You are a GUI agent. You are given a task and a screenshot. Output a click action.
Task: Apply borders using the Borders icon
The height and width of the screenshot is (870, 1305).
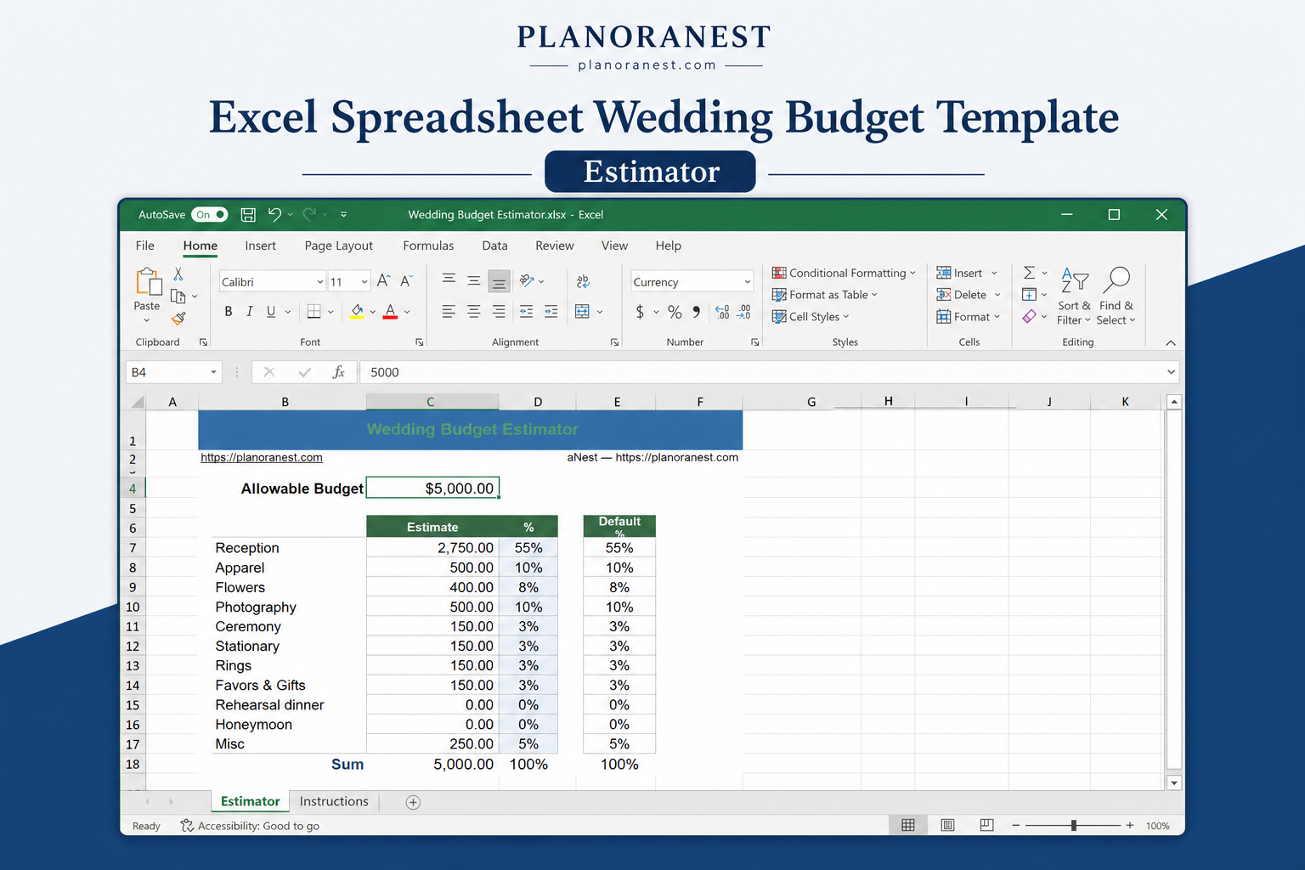coord(314,312)
